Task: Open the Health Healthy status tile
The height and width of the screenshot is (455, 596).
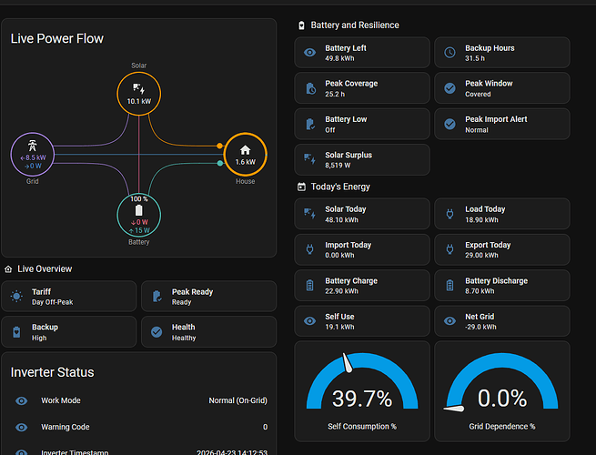Action: [208, 332]
